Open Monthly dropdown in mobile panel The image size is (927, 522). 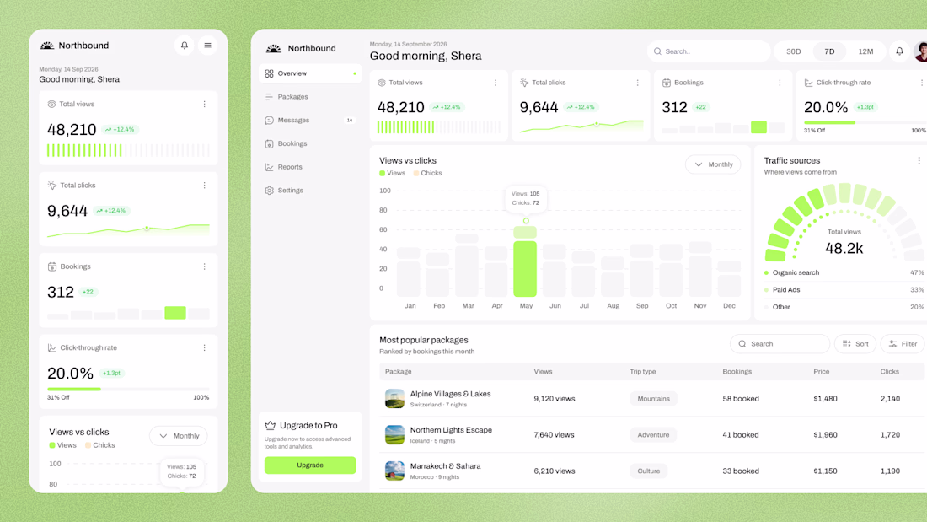(179, 436)
